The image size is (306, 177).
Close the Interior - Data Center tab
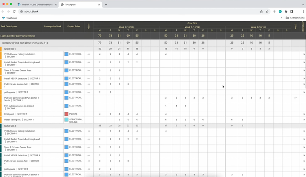56,4
